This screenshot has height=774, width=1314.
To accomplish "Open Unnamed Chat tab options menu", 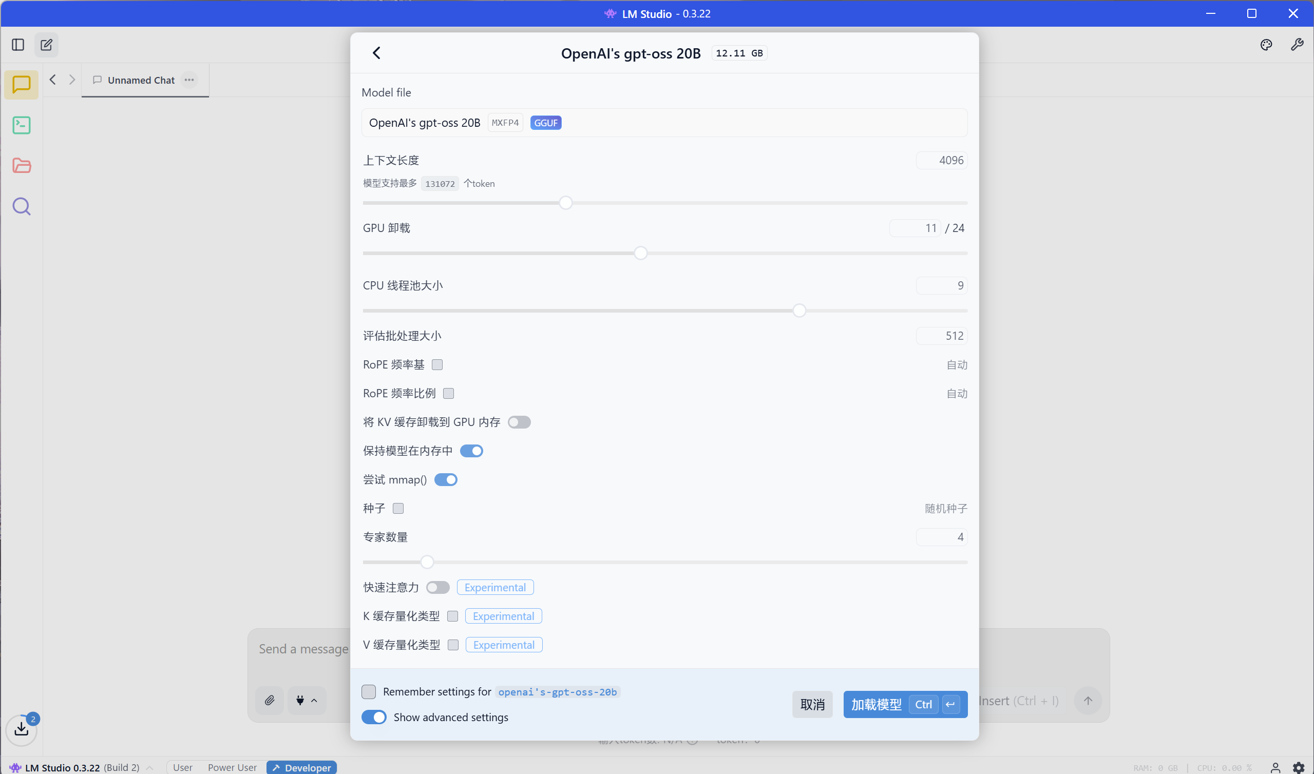I will 189,80.
